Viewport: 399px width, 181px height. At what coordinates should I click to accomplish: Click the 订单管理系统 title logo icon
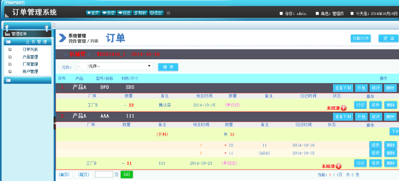pyautogui.click(x=7, y=15)
